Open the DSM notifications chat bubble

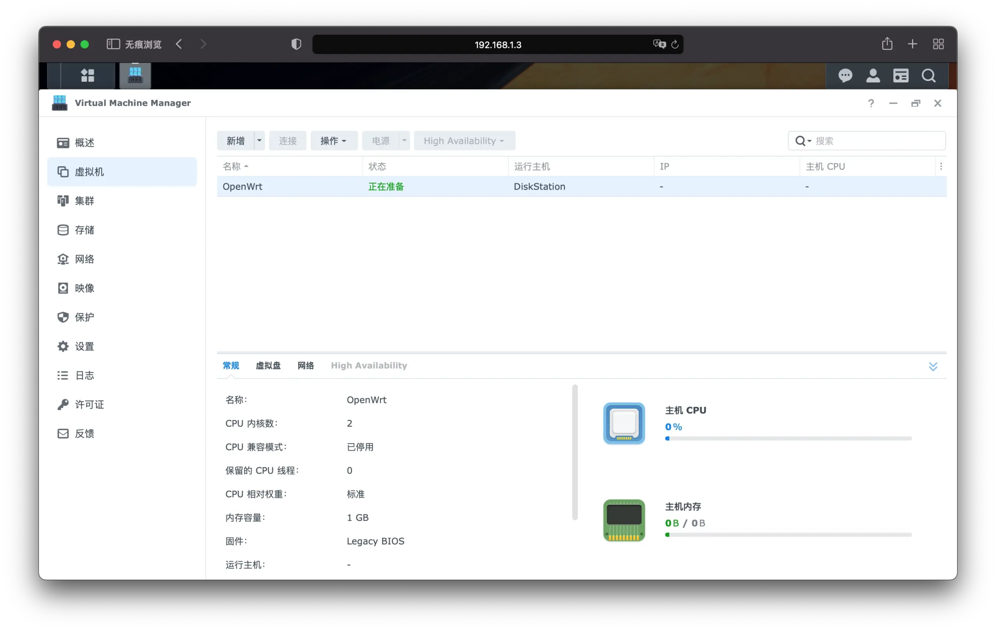(845, 75)
